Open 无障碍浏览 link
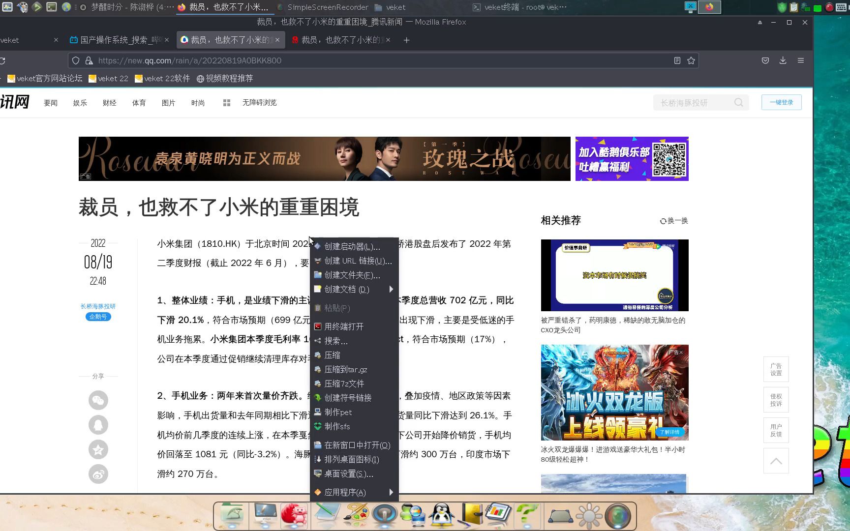This screenshot has width=850, height=531. tap(260, 103)
